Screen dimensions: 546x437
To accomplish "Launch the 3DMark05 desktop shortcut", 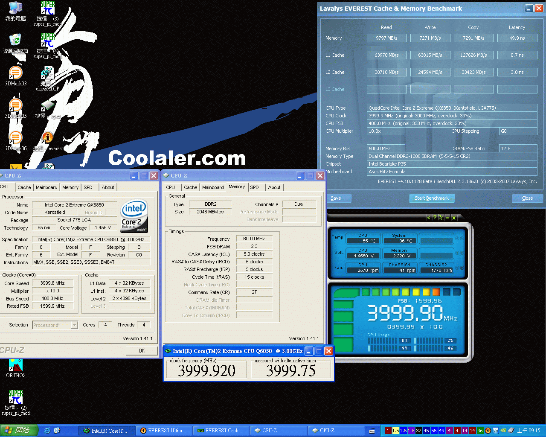I will 15,108.
